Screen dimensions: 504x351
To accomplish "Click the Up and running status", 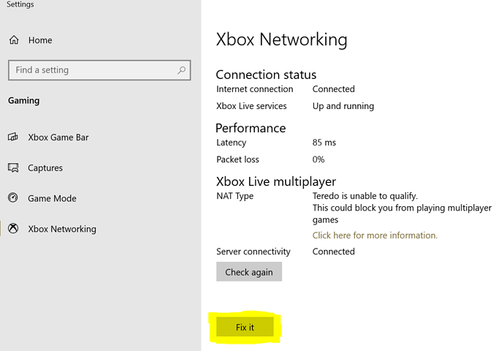I will (x=343, y=106).
